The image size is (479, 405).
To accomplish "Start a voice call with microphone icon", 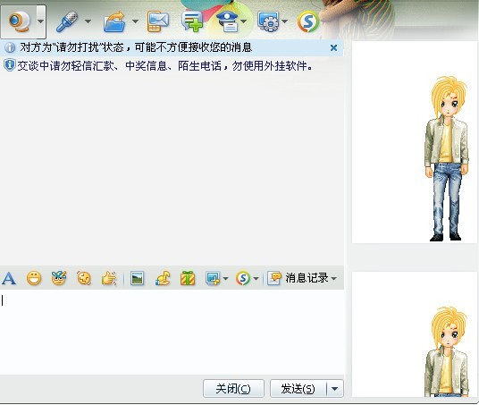I will [67, 21].
